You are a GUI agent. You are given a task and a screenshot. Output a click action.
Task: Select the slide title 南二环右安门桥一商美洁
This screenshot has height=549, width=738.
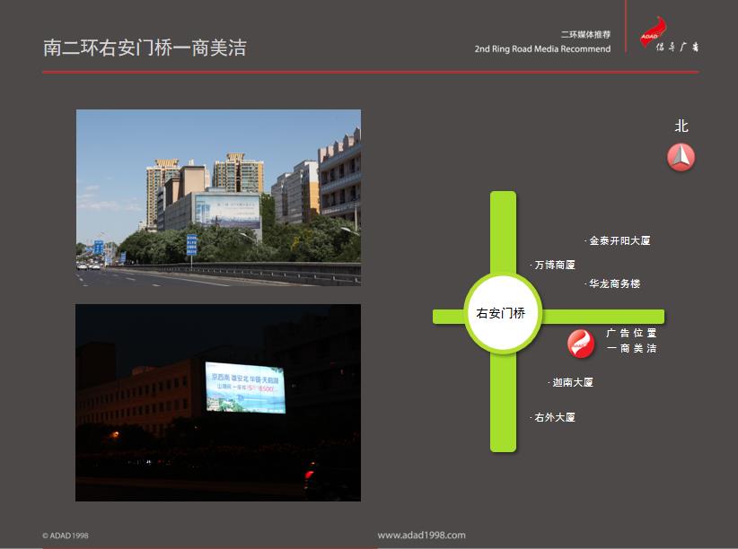pyautogui.click(x=145, y=48)
